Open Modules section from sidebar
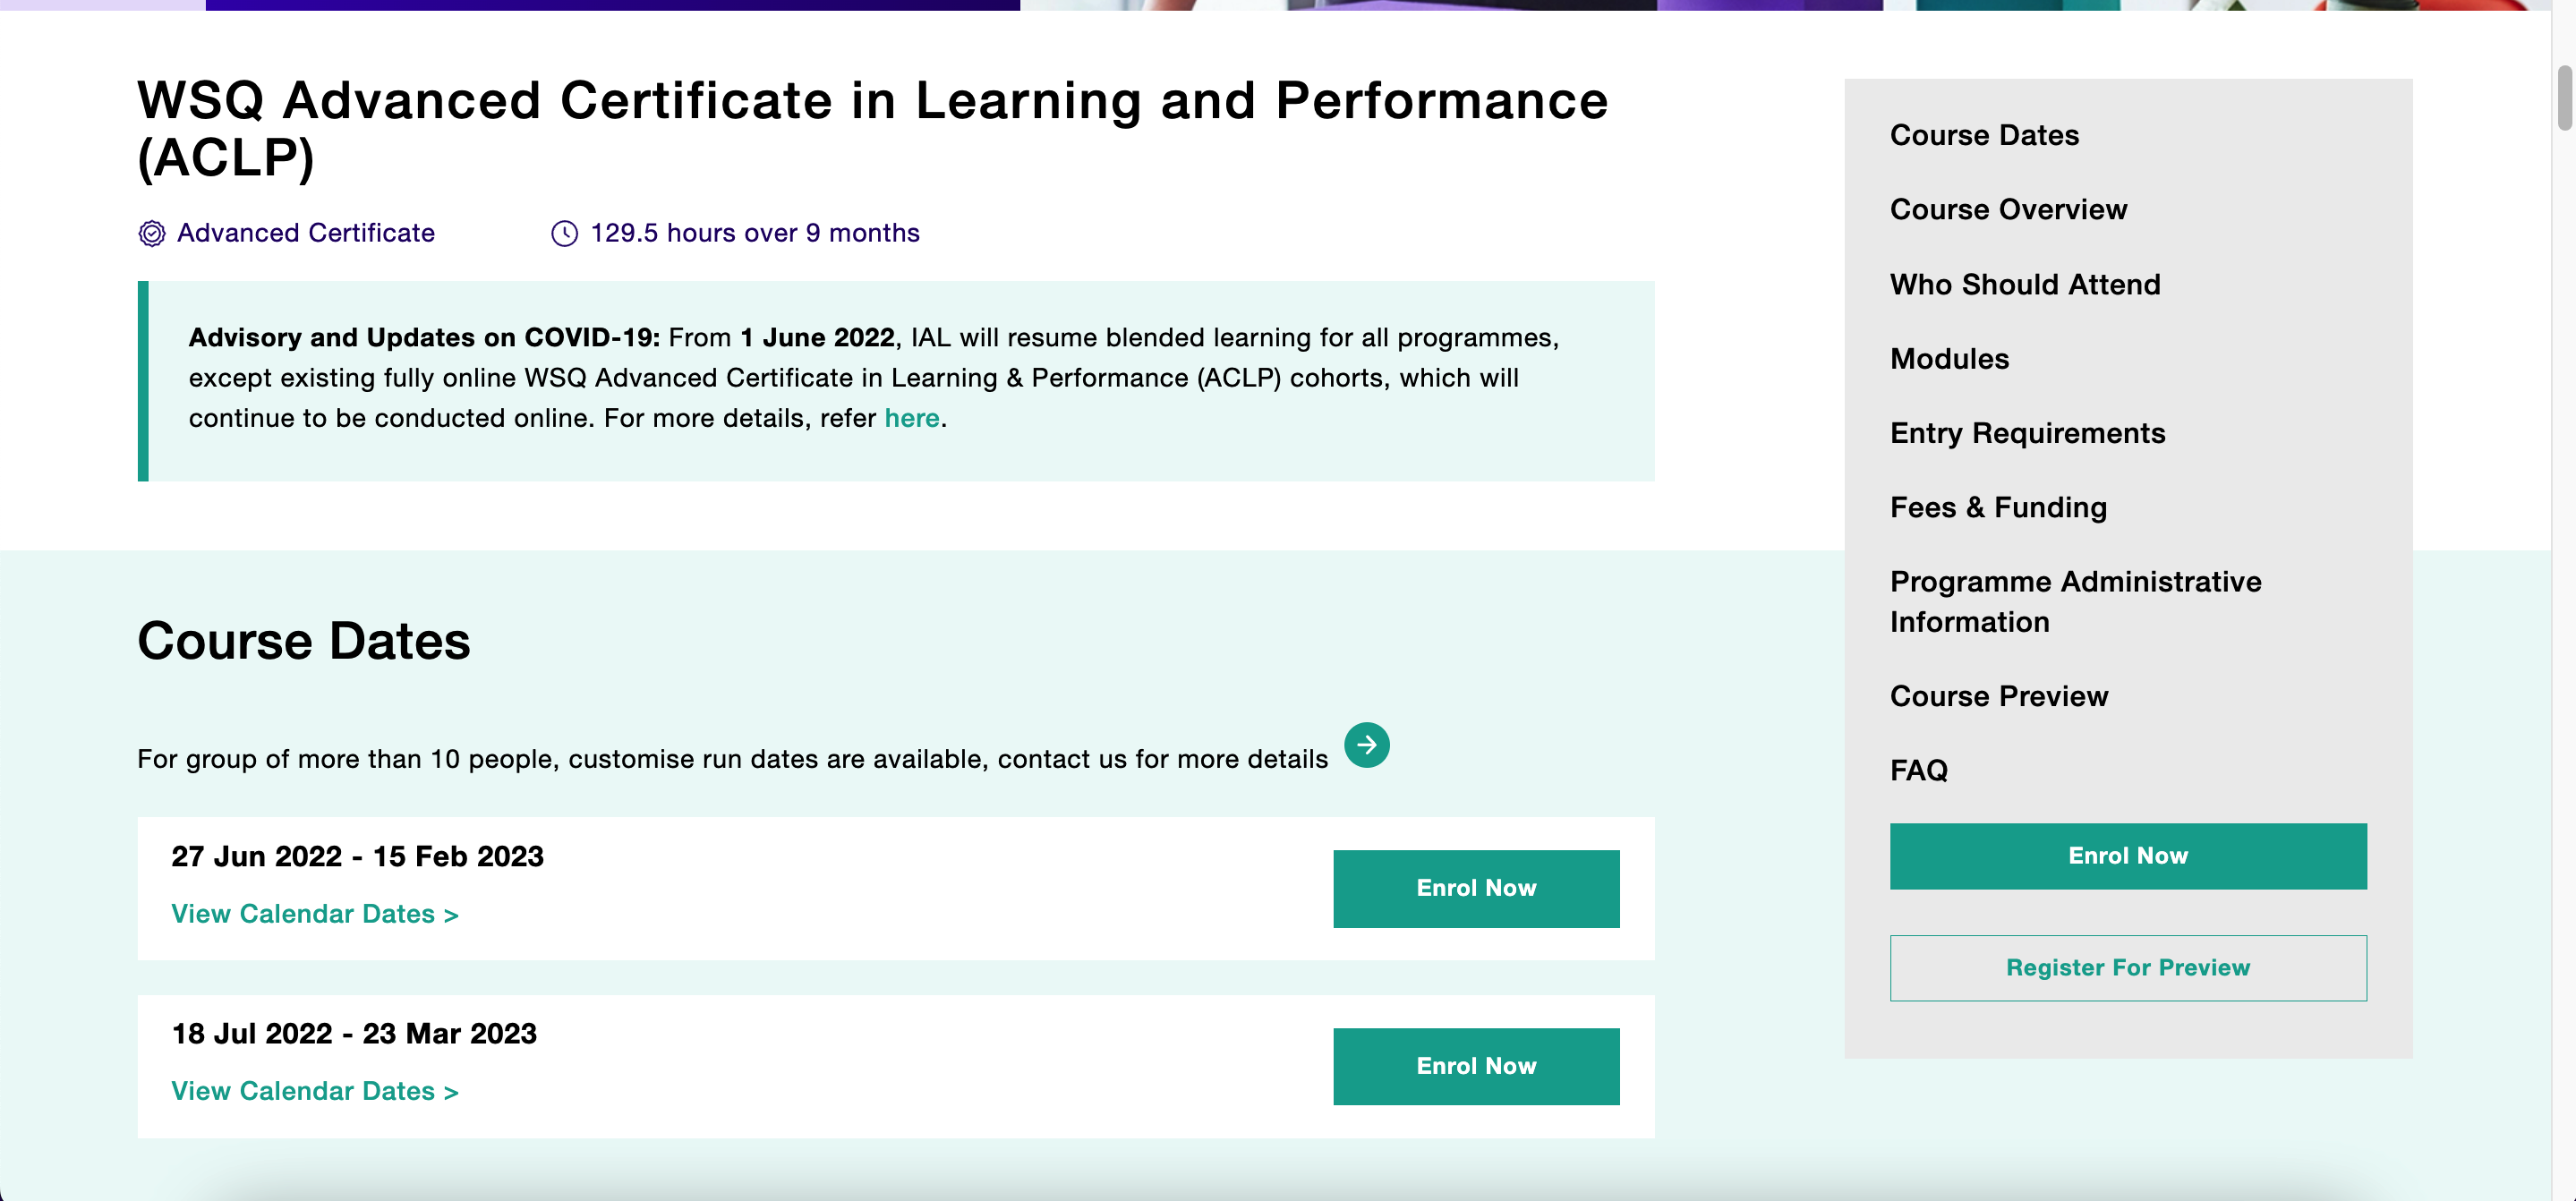This screenshot has height=1201, width=2576. point(1949,358)
